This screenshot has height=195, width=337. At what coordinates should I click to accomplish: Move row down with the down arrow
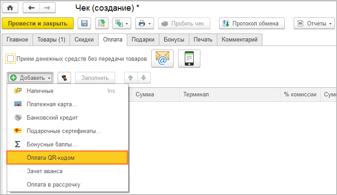144,78
